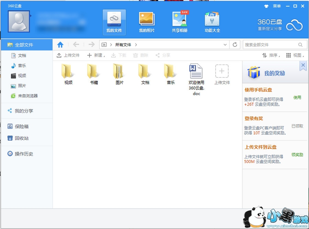Open the 新建 dropdown
The width and height of the screenshot is (309, 229).
click(x=96, y=55)
